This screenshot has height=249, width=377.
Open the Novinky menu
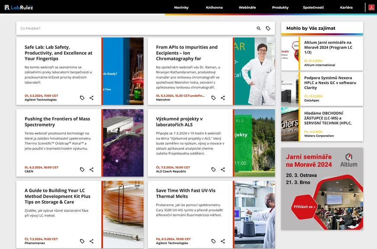[x=181, y=7]
